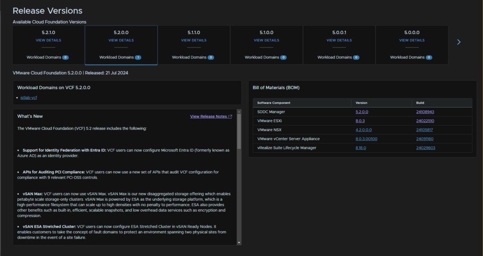Click Workload Domains count badge on 5.2.0.0
This screenshot has height=256, width=483.
pos(138,58)
